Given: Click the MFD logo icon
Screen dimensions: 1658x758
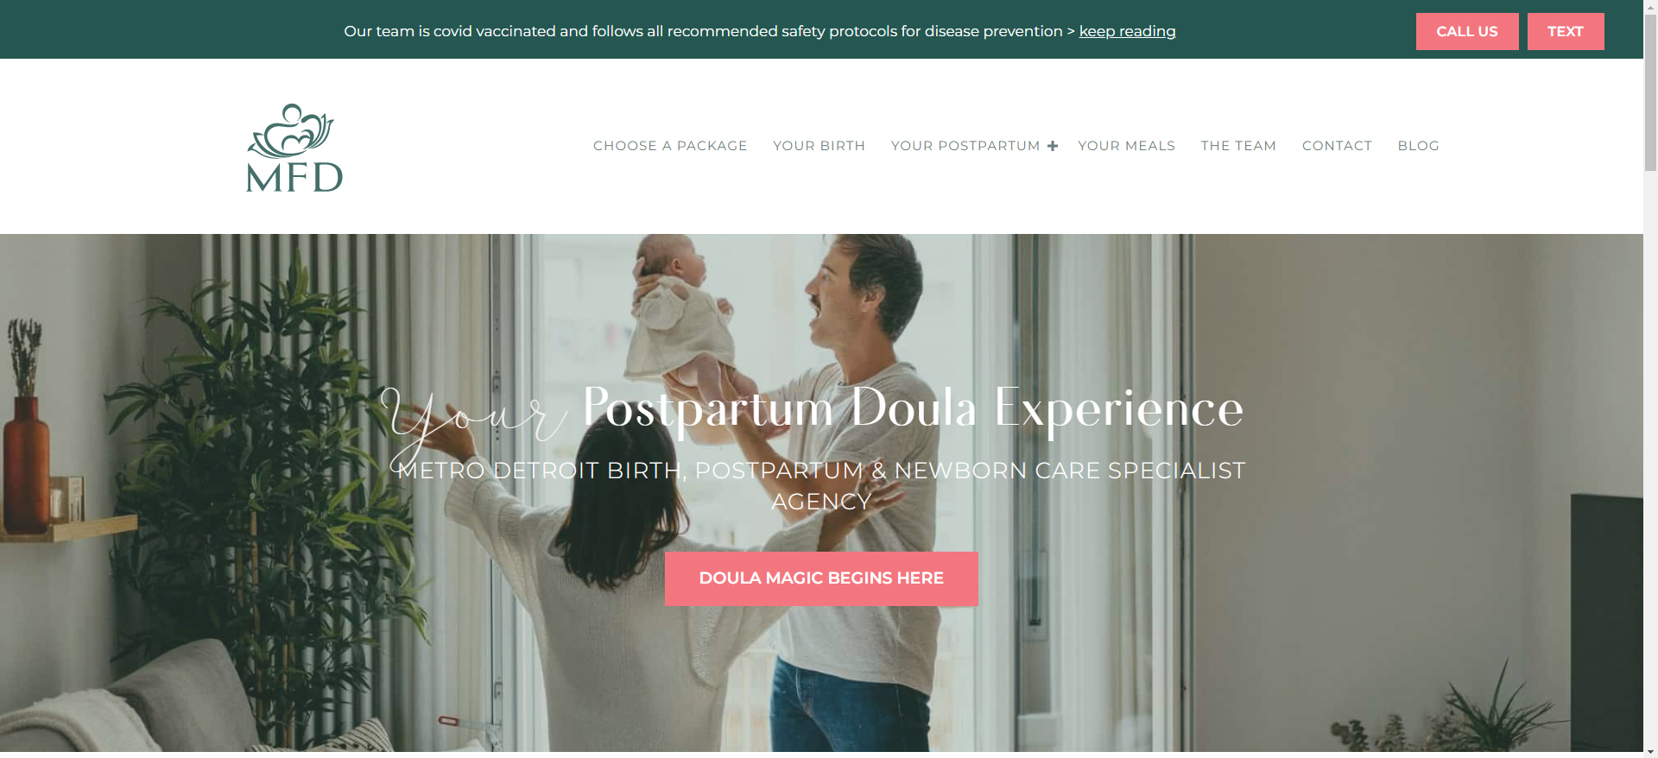Looking at the screenshot, I should coord(294,148).
